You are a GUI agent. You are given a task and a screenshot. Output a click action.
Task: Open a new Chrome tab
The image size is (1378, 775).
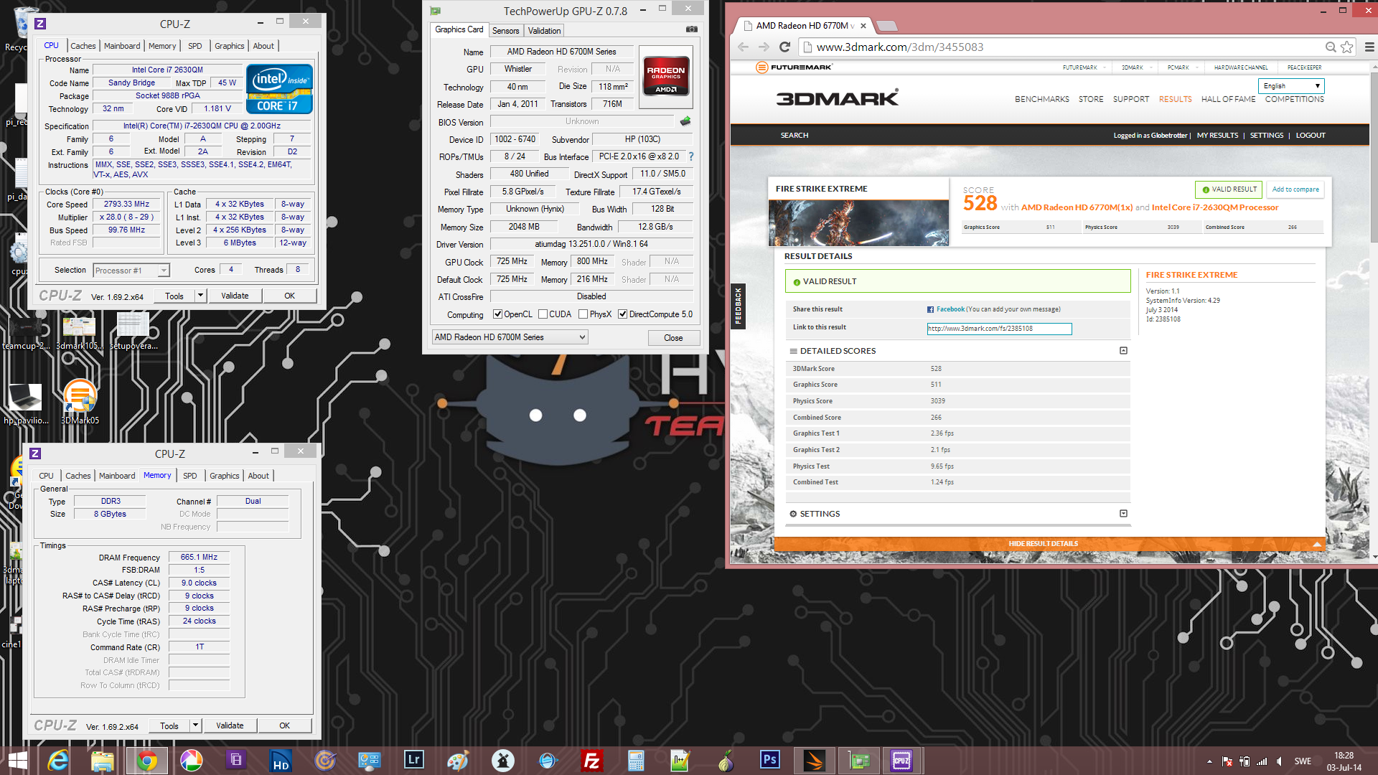click(x=887, y=26)
